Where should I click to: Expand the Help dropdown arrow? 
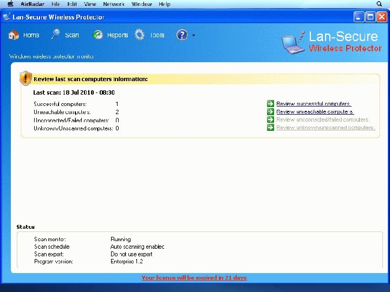(193, 36)
